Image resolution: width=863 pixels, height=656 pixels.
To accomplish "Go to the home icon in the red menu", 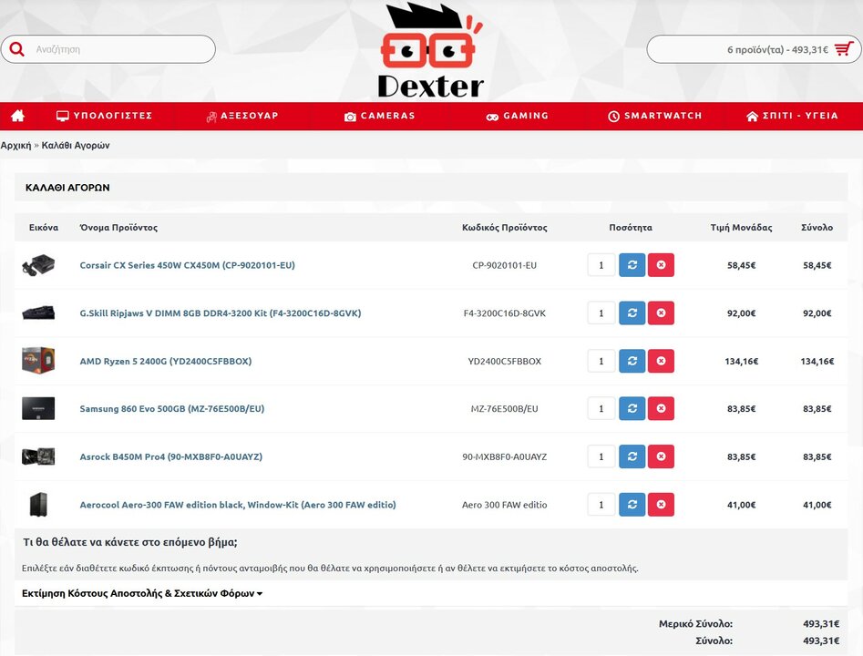I will point(17,116).
